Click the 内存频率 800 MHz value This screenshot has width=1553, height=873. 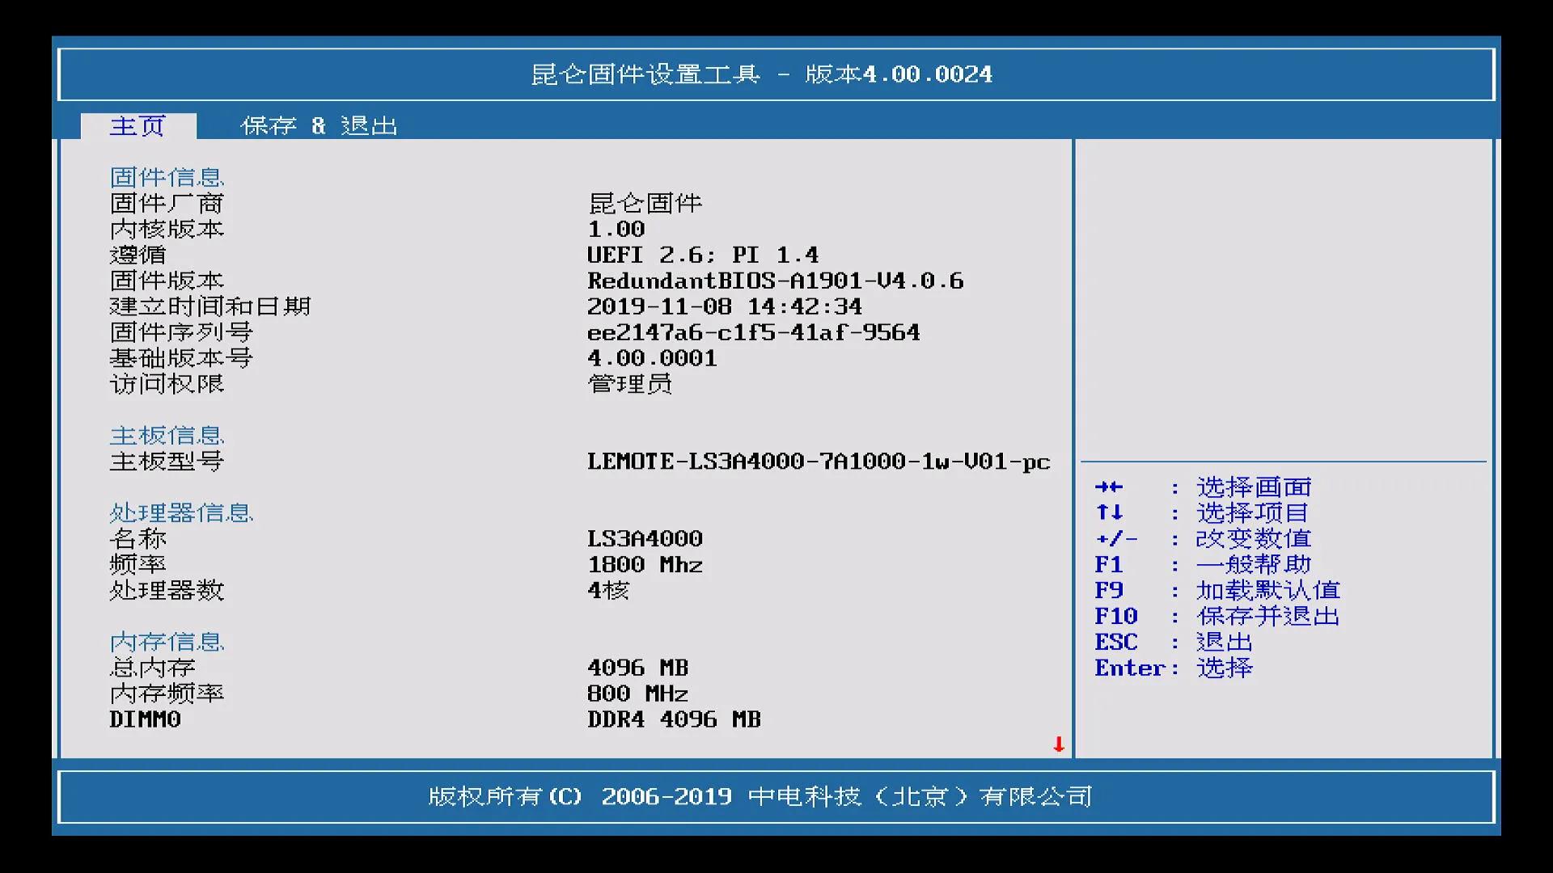pyautogui.click(x=637, y=694)
